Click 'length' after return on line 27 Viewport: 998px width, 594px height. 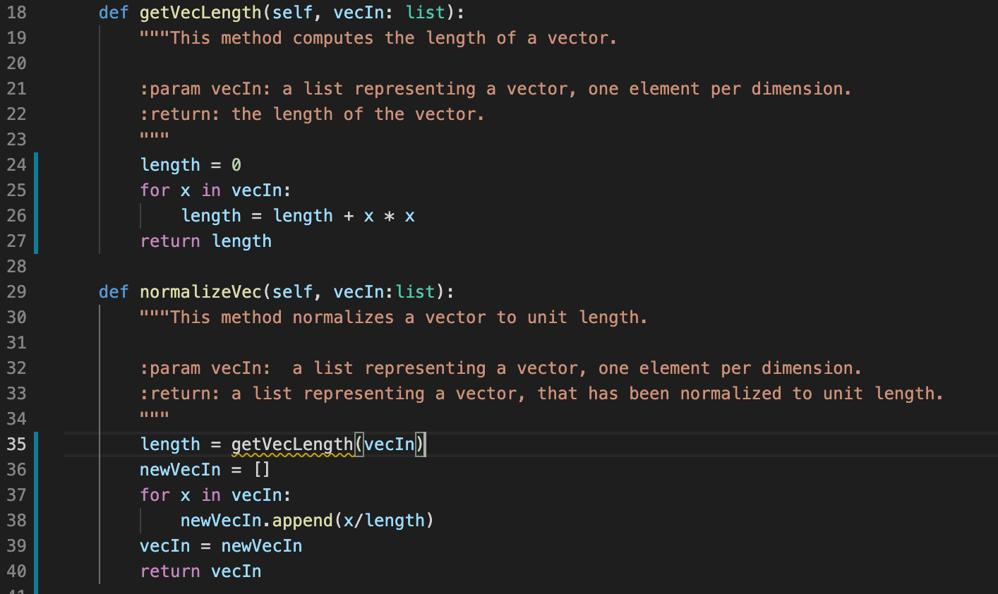[241, 241]
